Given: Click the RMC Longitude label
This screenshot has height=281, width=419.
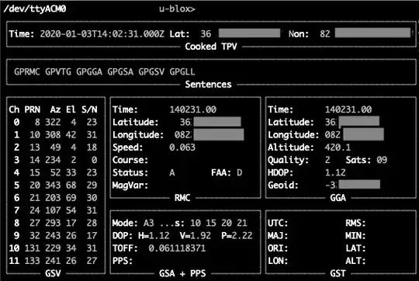Looking at the screenshot, I should [138, 135].
